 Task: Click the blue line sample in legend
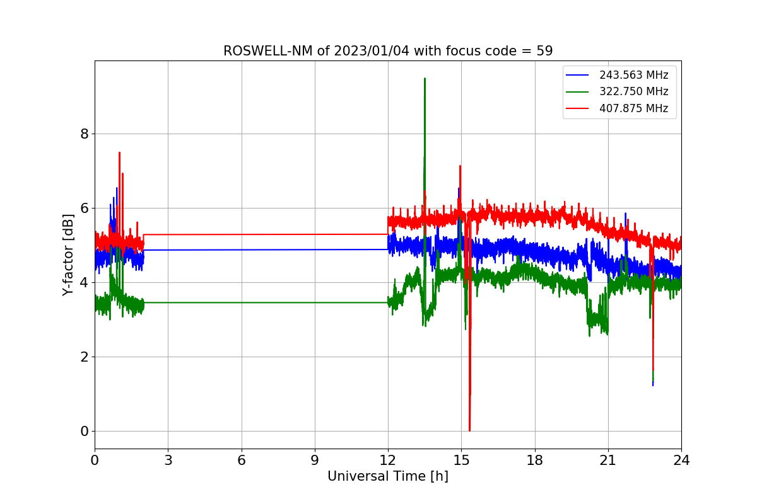[x=578, y=75]
